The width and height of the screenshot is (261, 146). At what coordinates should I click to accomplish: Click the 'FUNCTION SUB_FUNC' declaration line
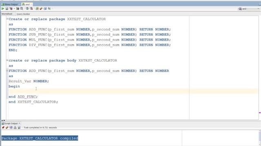tap(90, 34)
